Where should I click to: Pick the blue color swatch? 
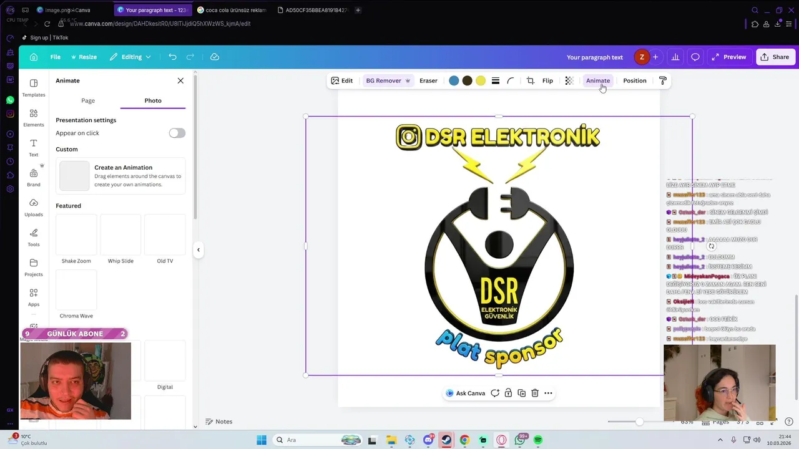454,80
